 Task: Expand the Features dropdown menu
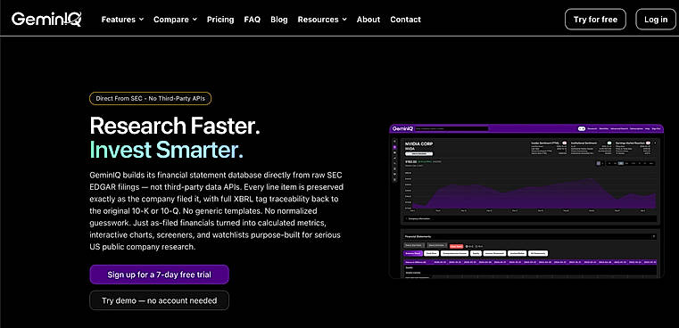pyautogui.click(x=122, y=20)
